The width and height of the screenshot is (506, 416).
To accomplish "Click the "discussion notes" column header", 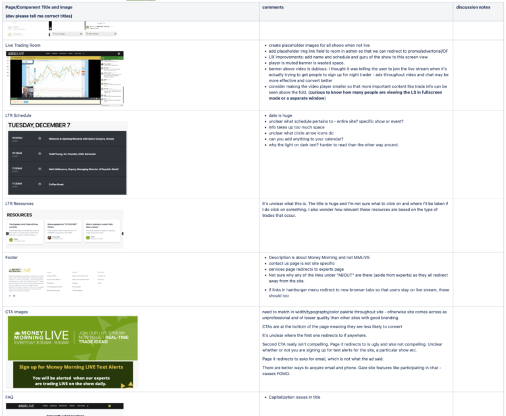I will (x=473, y=7).
